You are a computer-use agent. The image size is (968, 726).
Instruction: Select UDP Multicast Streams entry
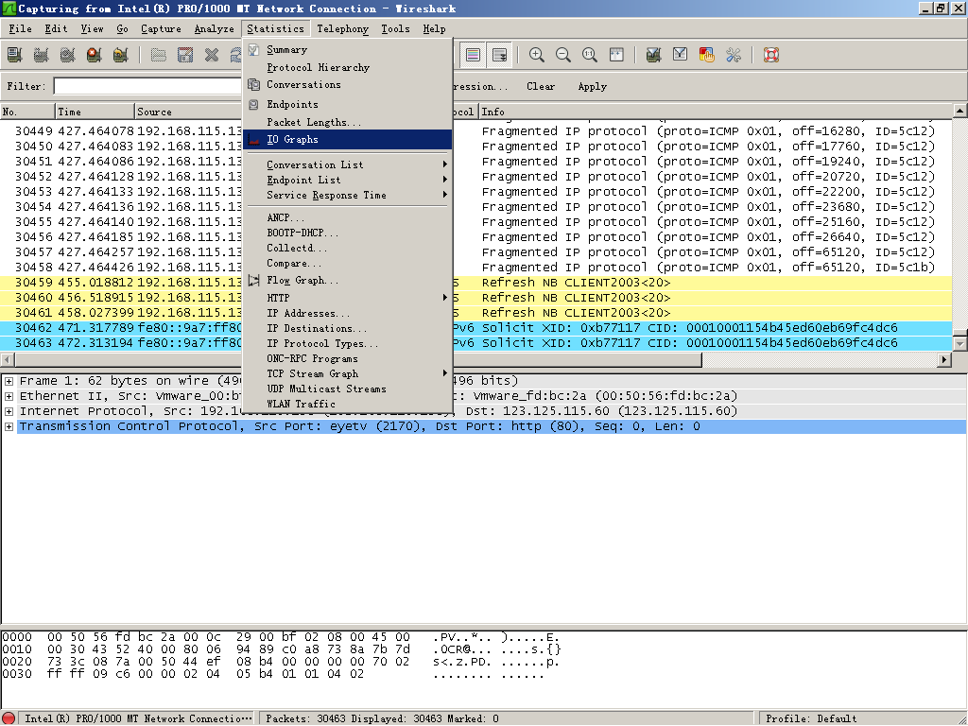pyautogui.click(x=348, y=389)
